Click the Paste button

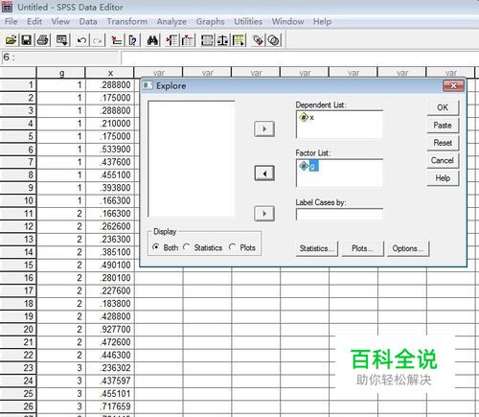443,126
